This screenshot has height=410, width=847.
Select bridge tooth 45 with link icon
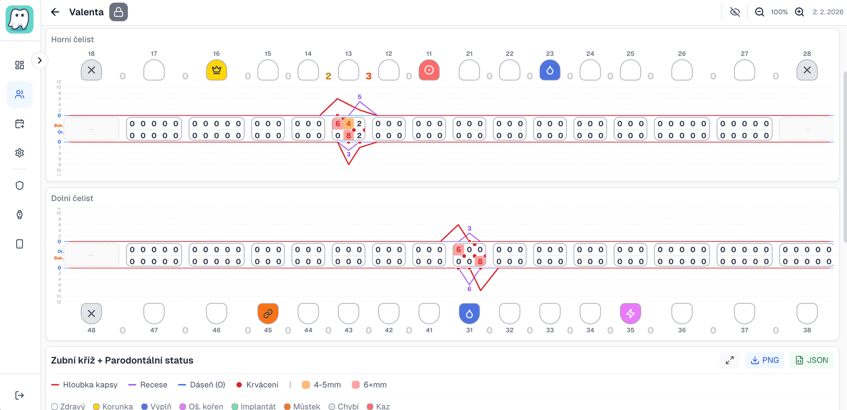coord(268,313)
